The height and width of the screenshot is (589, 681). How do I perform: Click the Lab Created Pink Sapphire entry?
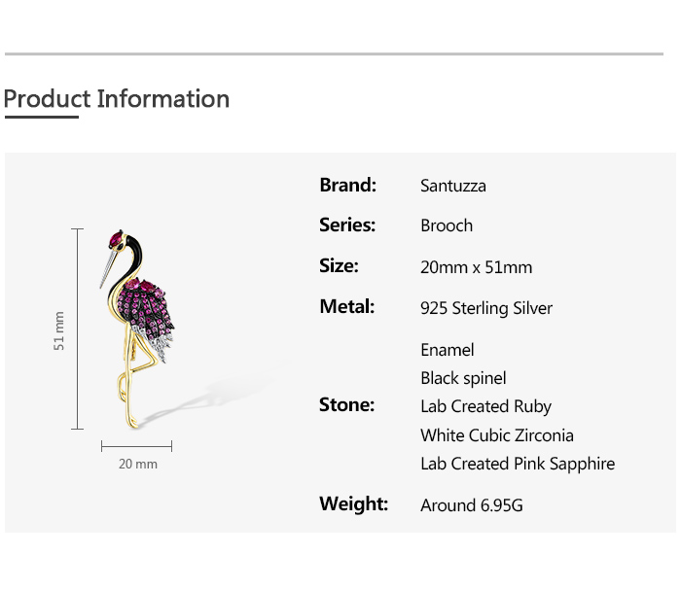[518, 464]
